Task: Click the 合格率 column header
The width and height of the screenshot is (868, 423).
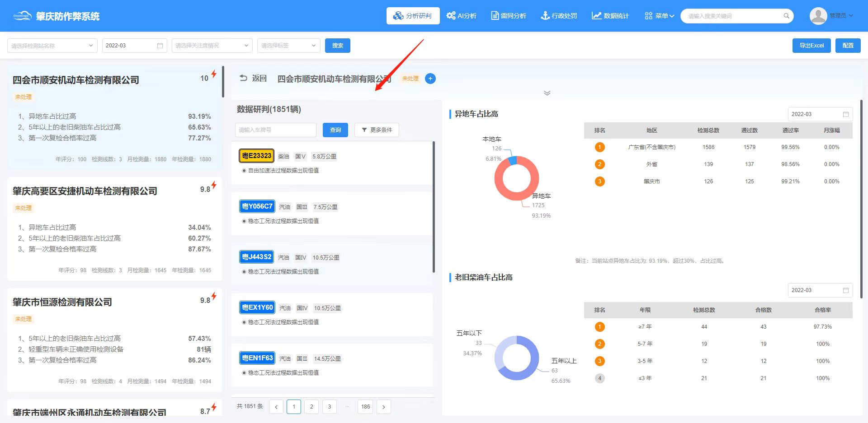Action: (822, 310)
